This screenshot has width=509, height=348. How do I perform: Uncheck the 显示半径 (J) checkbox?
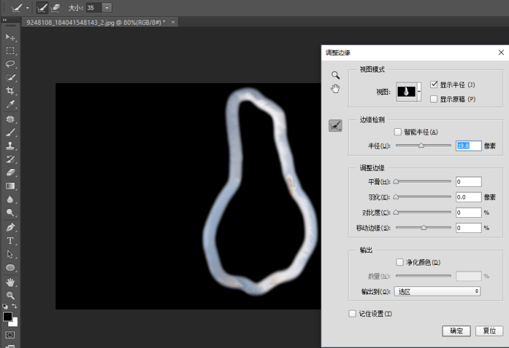(434, 84)
